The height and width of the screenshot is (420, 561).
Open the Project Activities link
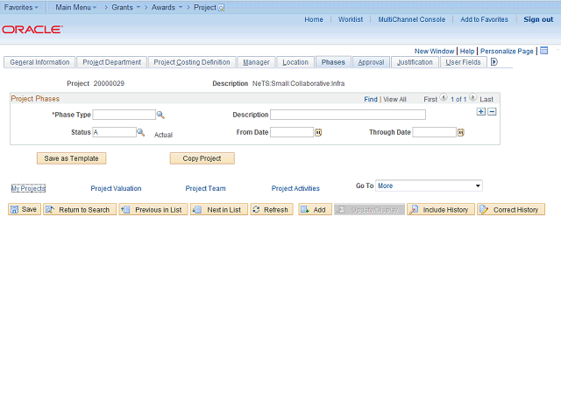point(295,188)
